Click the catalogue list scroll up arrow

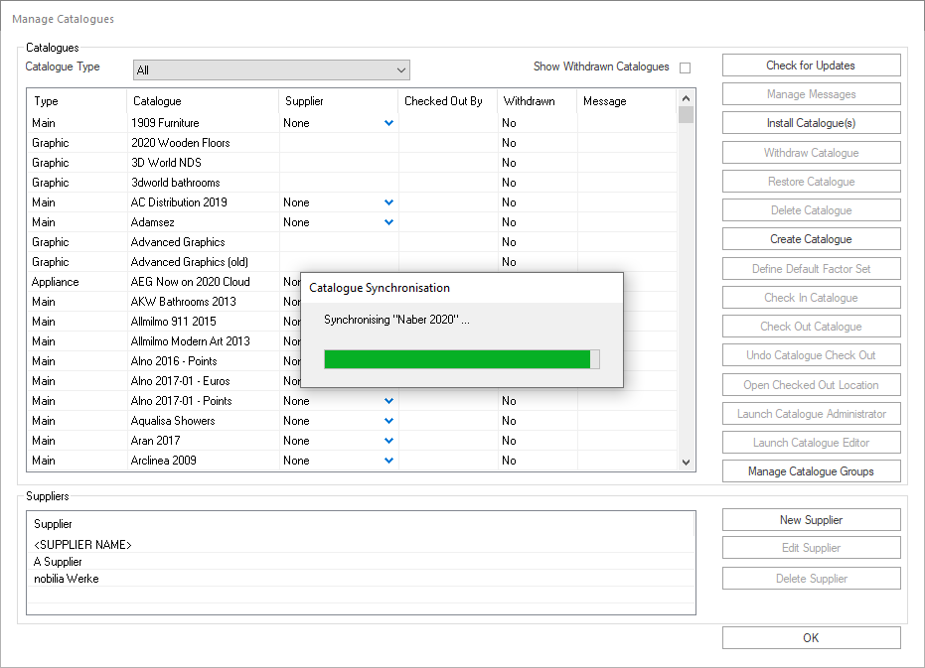[x=686, y=98]
